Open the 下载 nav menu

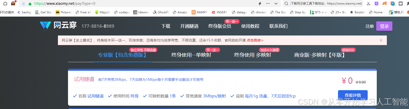166,26
